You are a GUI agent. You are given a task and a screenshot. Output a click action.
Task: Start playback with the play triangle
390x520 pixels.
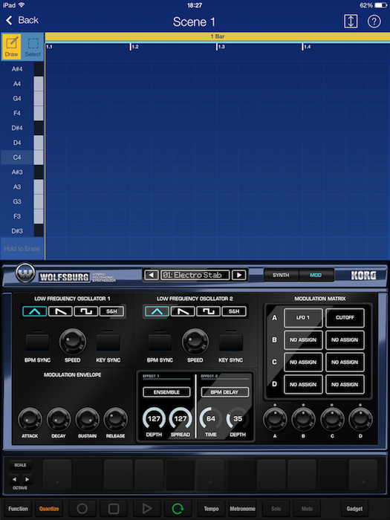tap(146, 509)
